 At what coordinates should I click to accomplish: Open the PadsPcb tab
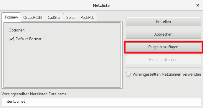pyautogui.click(x=88, y=17)
